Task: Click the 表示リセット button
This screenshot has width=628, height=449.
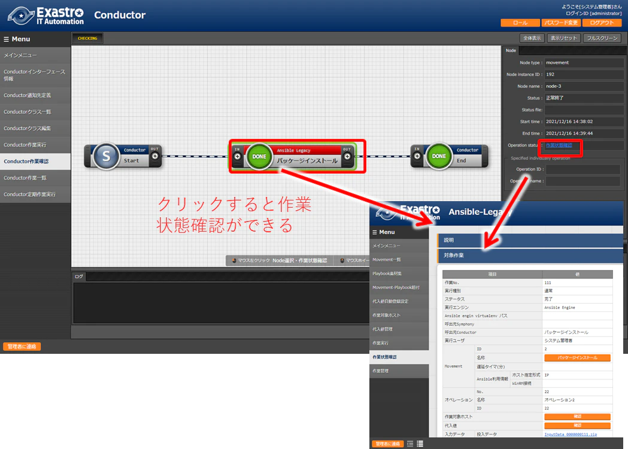Action: (563, 38)
